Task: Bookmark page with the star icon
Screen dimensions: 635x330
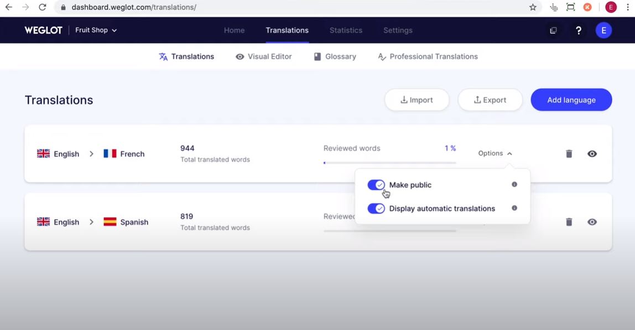Action: tap(533, 7)
